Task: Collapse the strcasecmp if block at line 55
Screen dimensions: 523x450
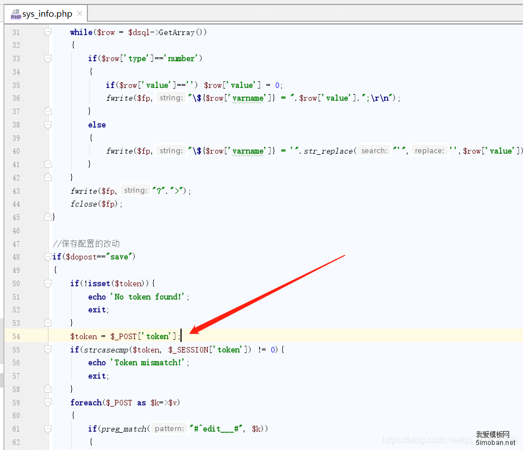Action: click(48, 350)
